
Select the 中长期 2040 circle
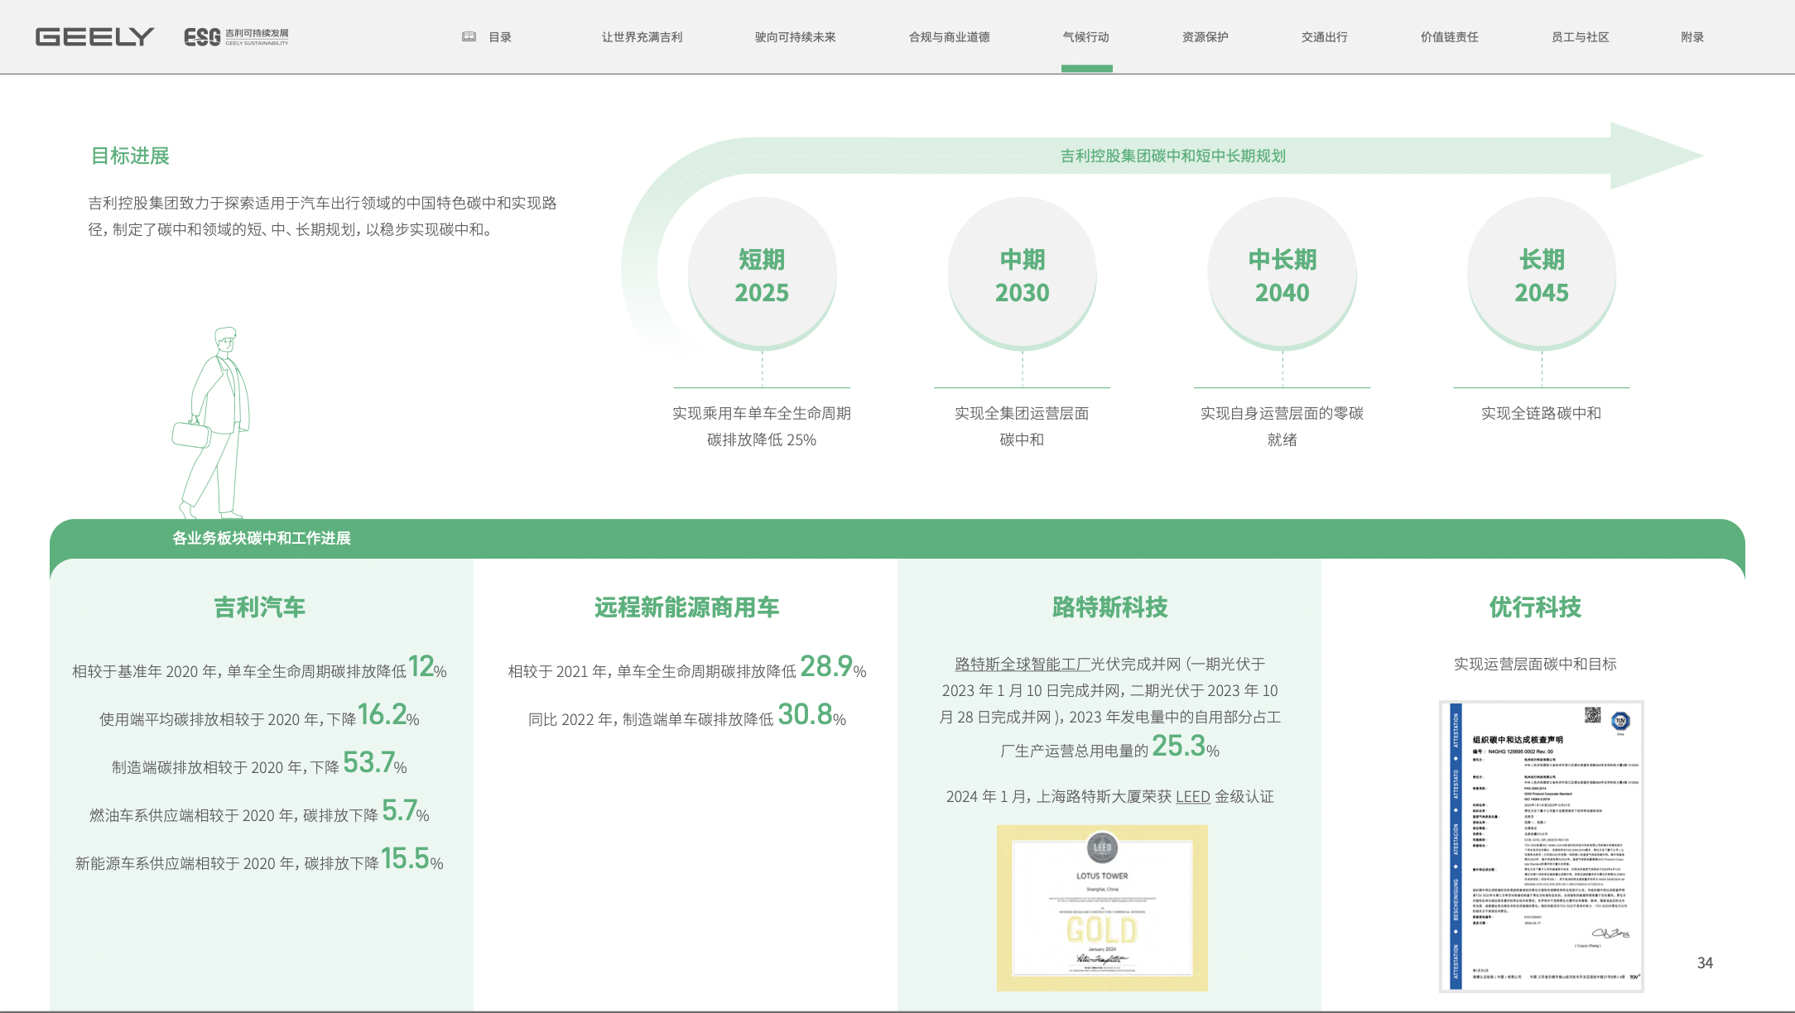click(1282, 275)
